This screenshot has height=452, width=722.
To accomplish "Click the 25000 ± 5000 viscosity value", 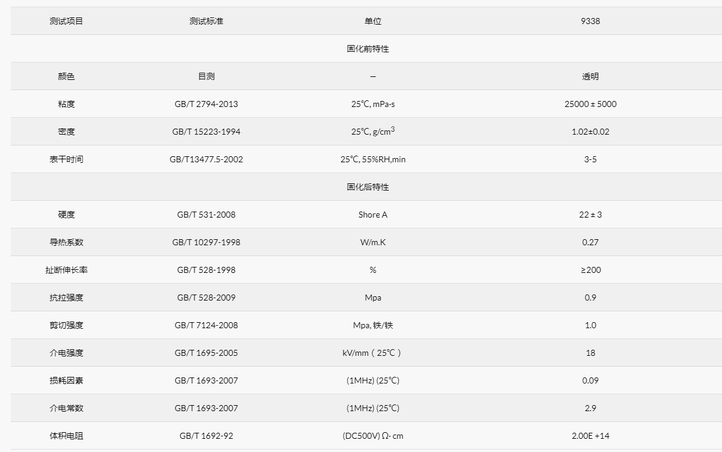I will [590, 104].
